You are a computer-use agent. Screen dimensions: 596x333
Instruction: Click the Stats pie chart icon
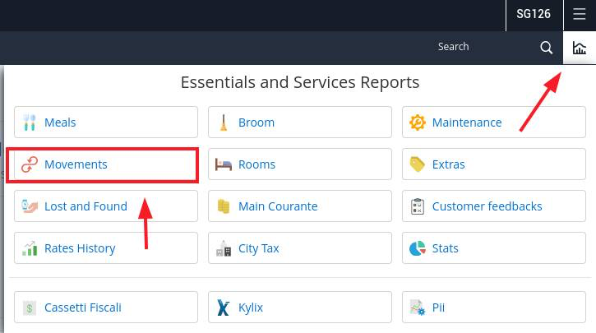coord(418,248)
